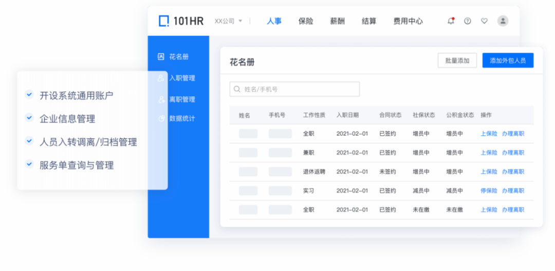
Task: Click the 数据统计 pie chart icon
Action: [x=161, y=119]
